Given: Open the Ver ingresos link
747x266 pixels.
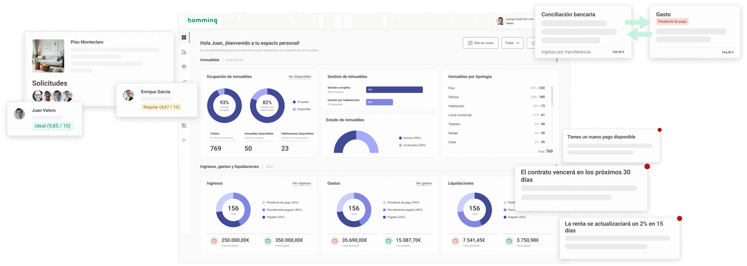Looking at the screenshot, I should click(301, 183).
